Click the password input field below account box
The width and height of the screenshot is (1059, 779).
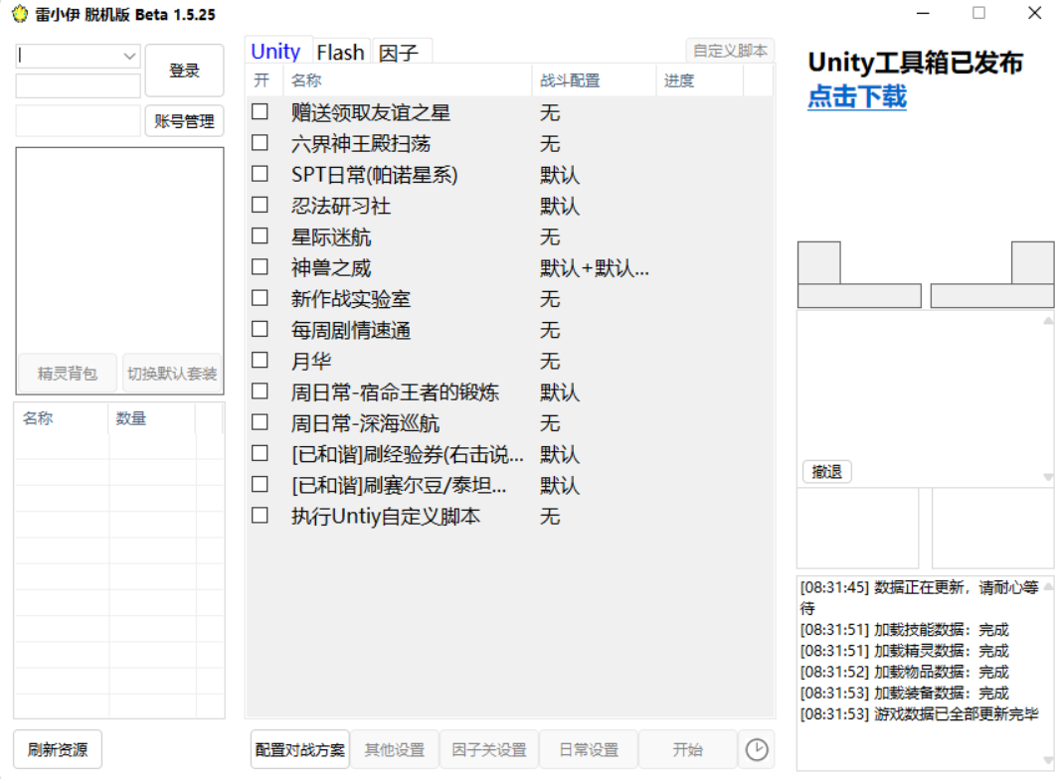pos(79,86)
